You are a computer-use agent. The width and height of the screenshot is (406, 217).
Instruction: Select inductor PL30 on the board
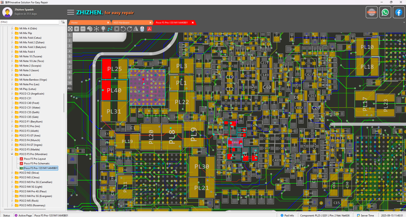[x=201, y=166]
